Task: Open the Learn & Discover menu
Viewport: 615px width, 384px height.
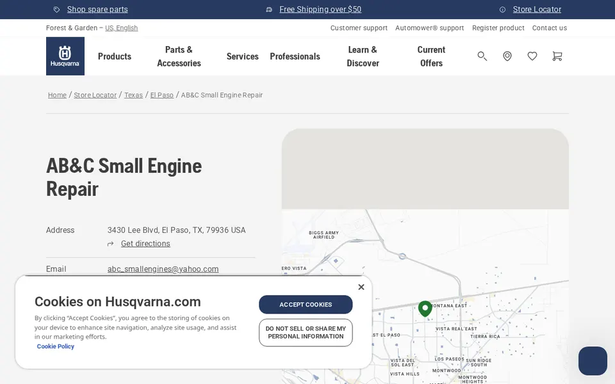Action: point(363,56)
